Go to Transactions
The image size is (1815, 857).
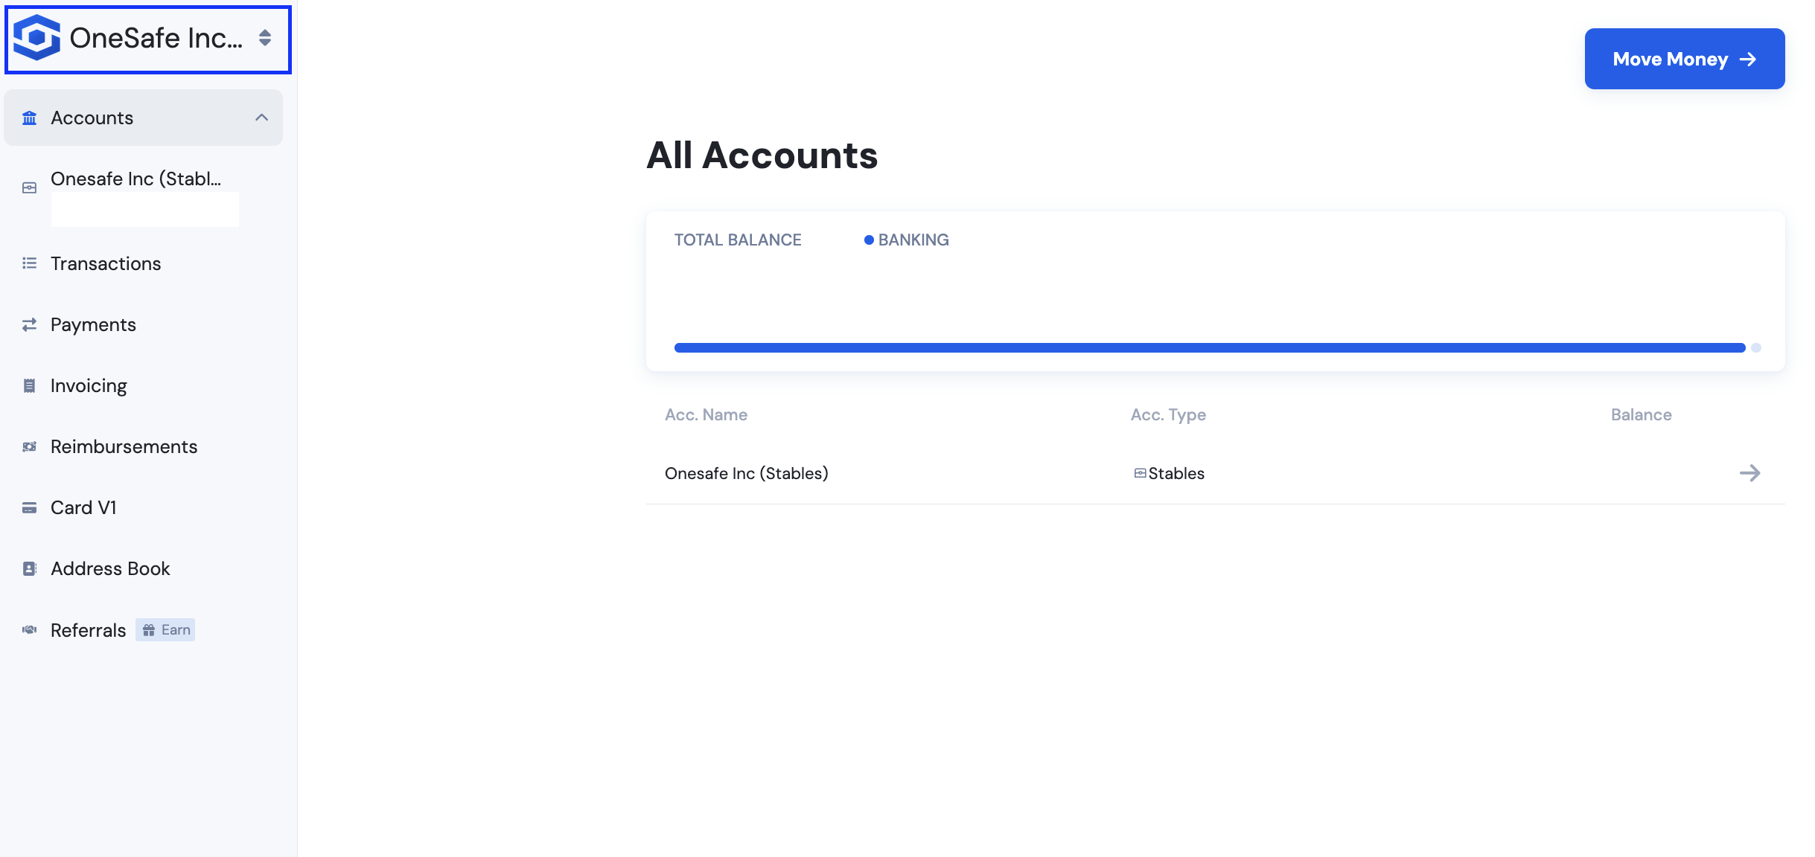(x=106, y=263)
